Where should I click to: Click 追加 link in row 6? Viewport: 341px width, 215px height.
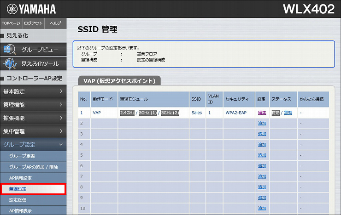(262, 166)
